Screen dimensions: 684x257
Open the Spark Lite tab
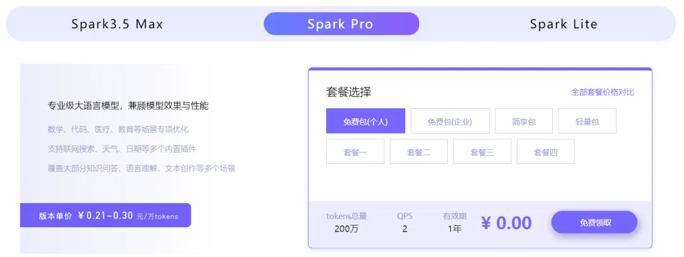[x=563, y=24]
